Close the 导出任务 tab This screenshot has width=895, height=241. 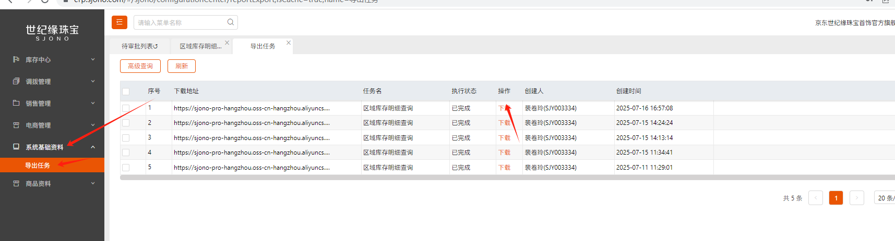point(289,43)
